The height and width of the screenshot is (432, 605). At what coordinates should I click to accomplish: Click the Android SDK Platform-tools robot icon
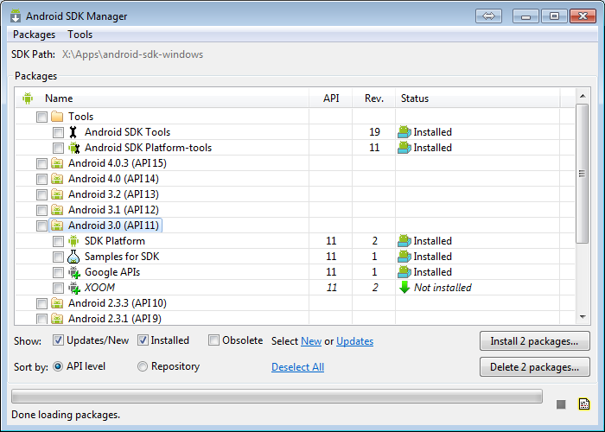[x=73, y=148]
